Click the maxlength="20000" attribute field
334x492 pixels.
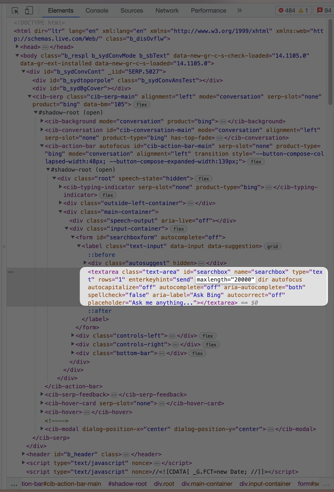(x=225, y=280)
